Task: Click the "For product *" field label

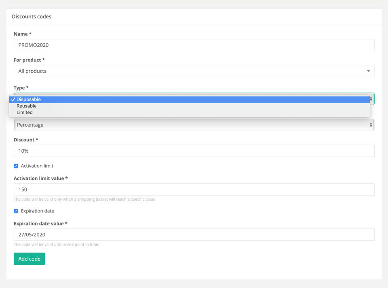Action: click(29, 60)
